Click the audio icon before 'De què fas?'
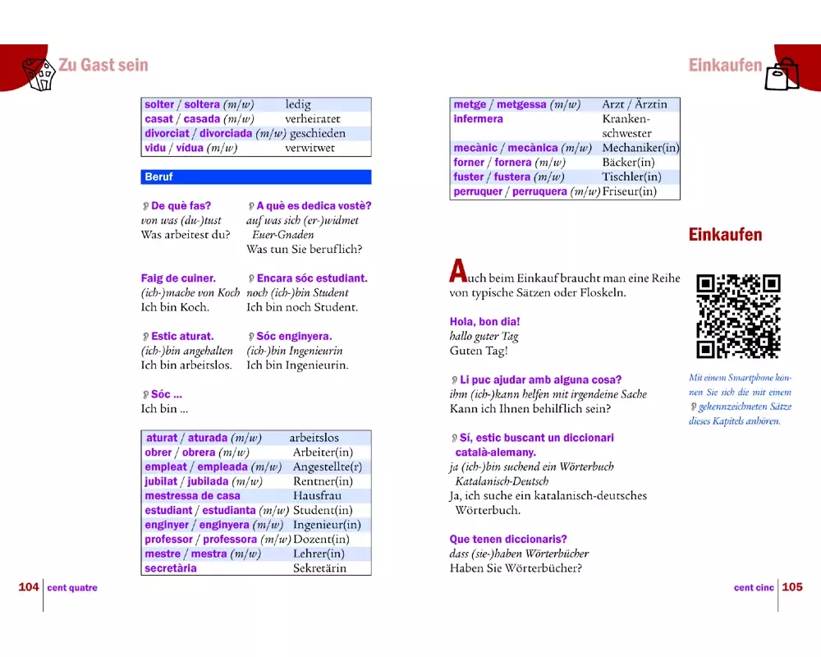This screenshot has width=821, height=657. click(145, 206)
